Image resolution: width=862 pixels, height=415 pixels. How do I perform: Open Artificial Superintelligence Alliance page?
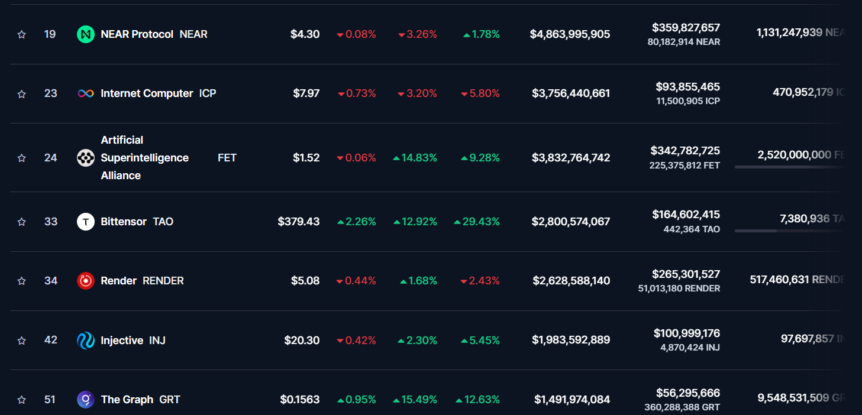(x=145, y=158)
